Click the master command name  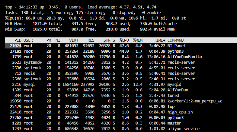click(174, 123)
